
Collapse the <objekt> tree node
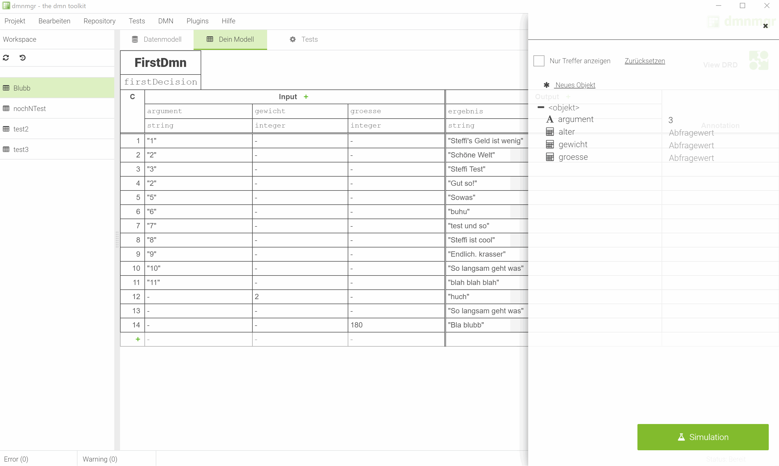point(541,107)
